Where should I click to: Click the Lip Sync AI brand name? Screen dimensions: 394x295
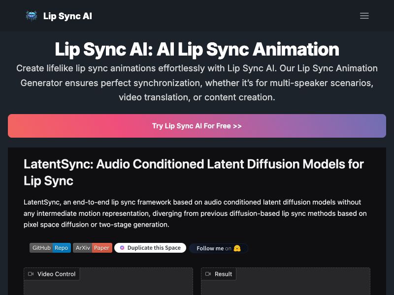tap(68, 16)
